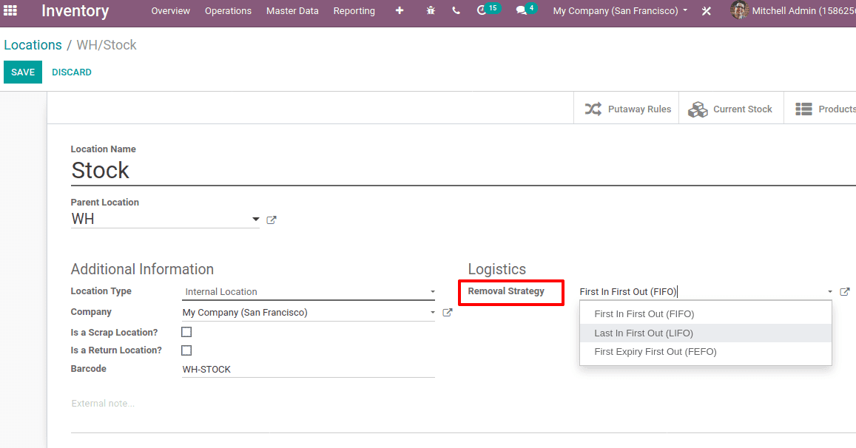Viewport: 856px width, 448px height.
Task: Edit the Location Name Stock field
Action: 463,171
